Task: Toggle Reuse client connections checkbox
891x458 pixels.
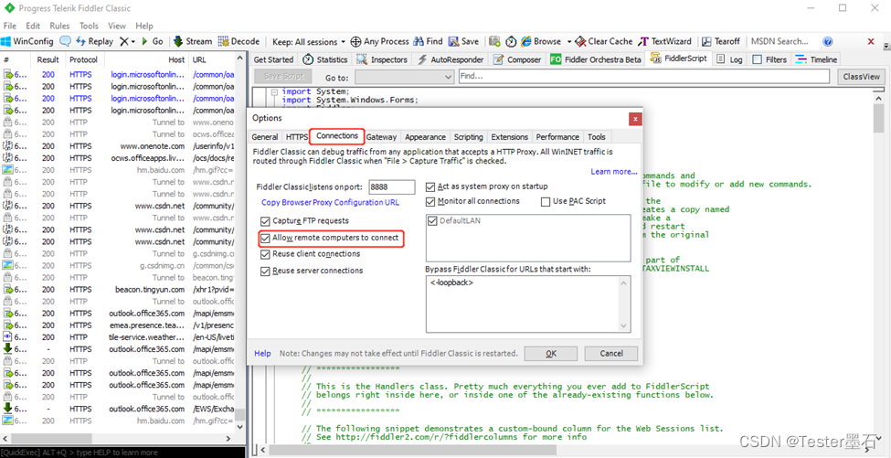Action: [265, 254]
